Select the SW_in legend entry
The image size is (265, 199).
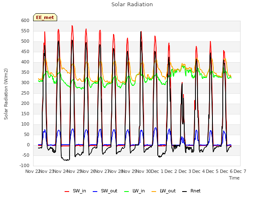pos(75,191)
